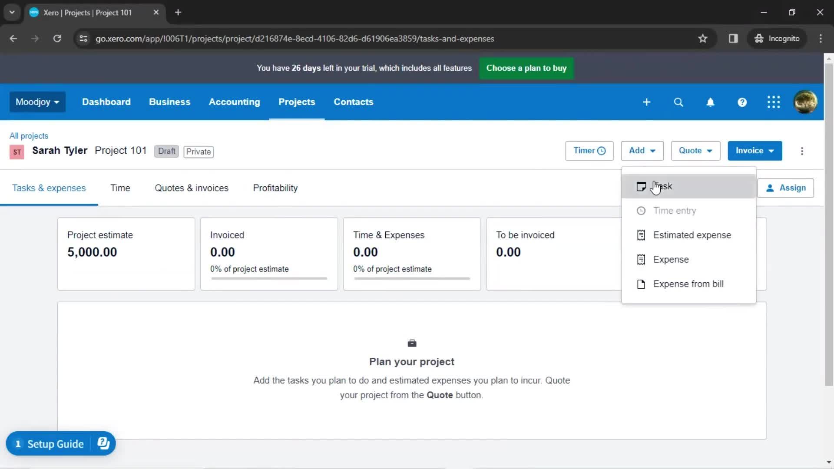Viewport: 834px width, 469px height.
Task: Go back in browser history
Action: click(x=13, y=39)
